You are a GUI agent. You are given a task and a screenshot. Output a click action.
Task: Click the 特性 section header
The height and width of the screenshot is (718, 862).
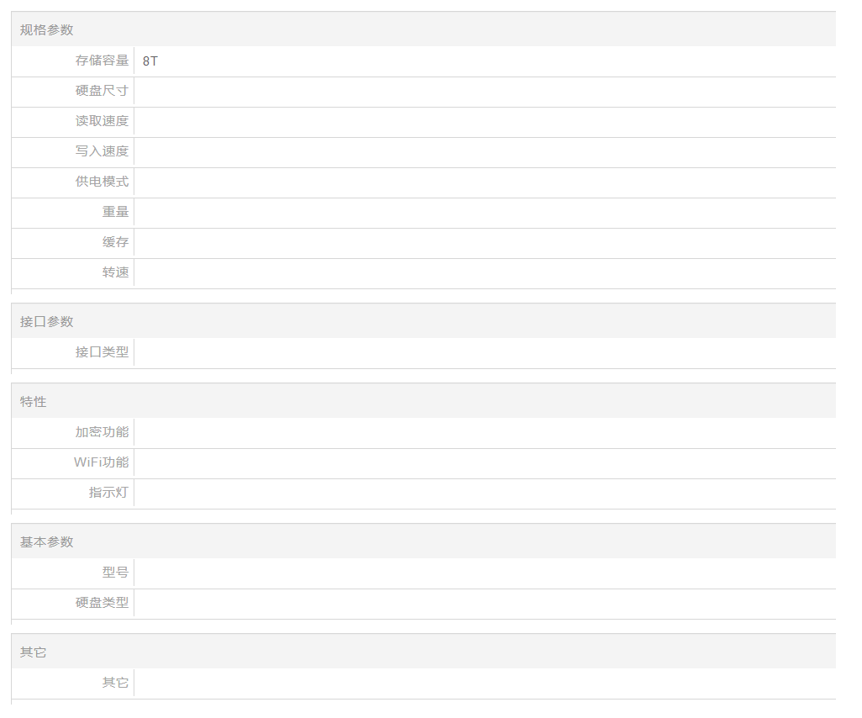click(34, 402)
